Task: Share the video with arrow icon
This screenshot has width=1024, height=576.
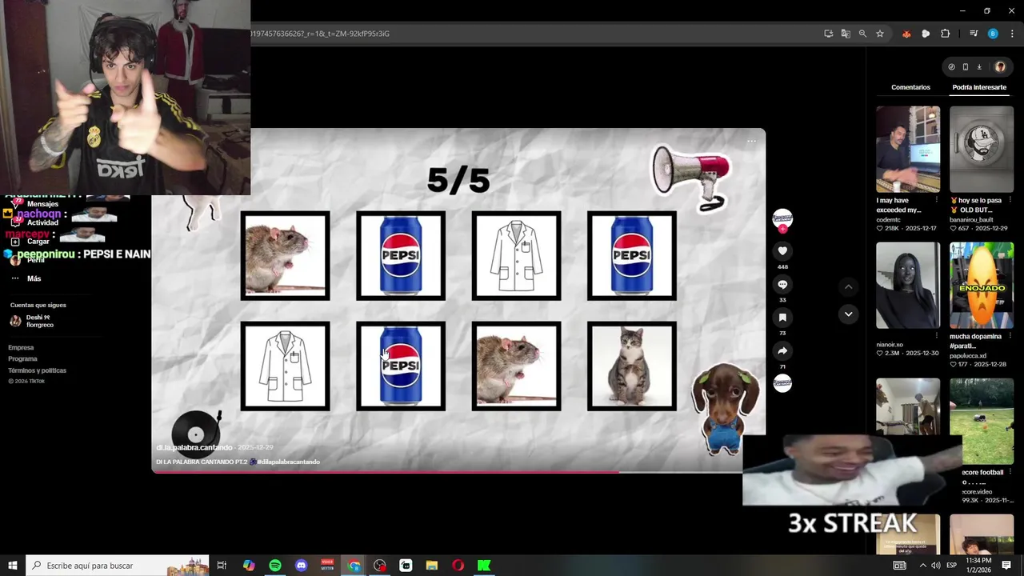Action: pyautogui.click(x=782, y=351)
